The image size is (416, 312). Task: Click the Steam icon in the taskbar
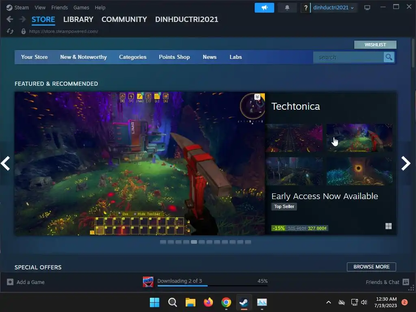tap(244, 302)
